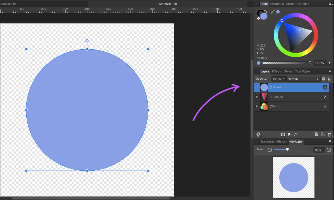Click the zoom in plus button

pyautogui.click(x=329, y=150)
